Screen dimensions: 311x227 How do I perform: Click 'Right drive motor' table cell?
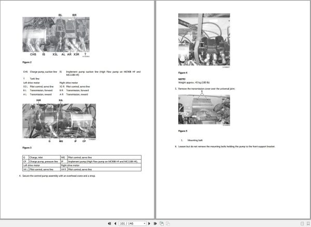coord(101,165)
